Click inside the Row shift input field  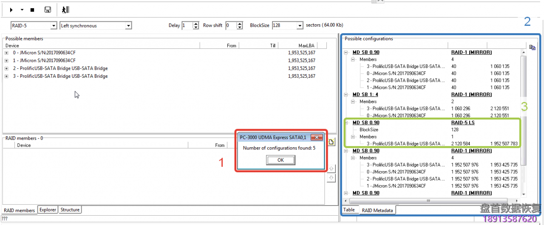click(x=231, y=25)
